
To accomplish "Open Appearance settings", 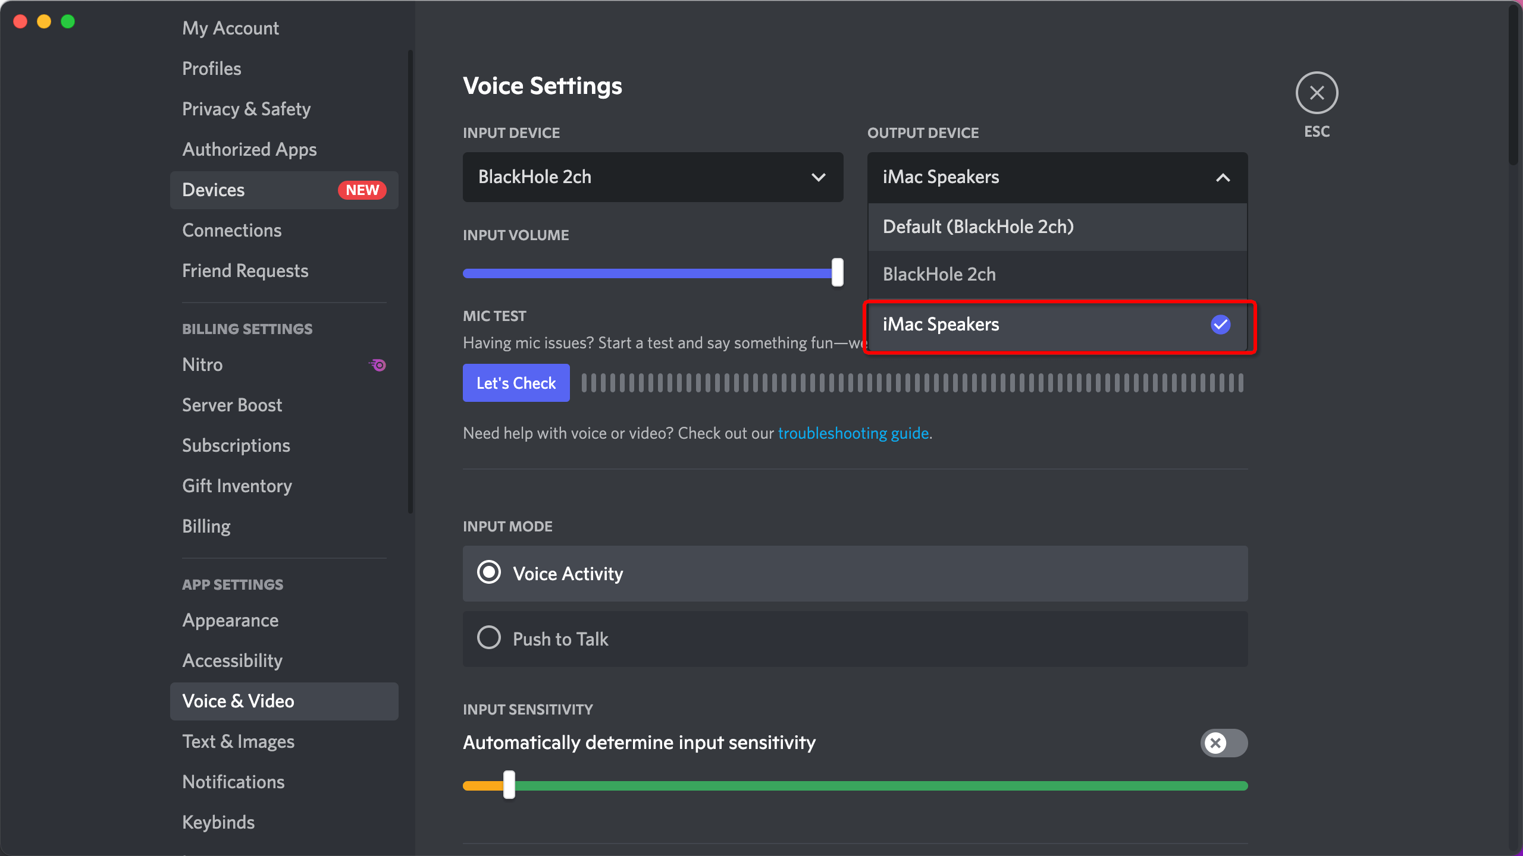I will tap(230, 620).
